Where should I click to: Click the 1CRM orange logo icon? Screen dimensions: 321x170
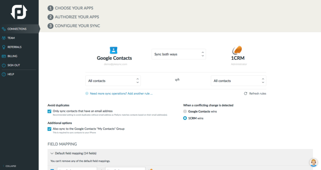tap(238, 51)
